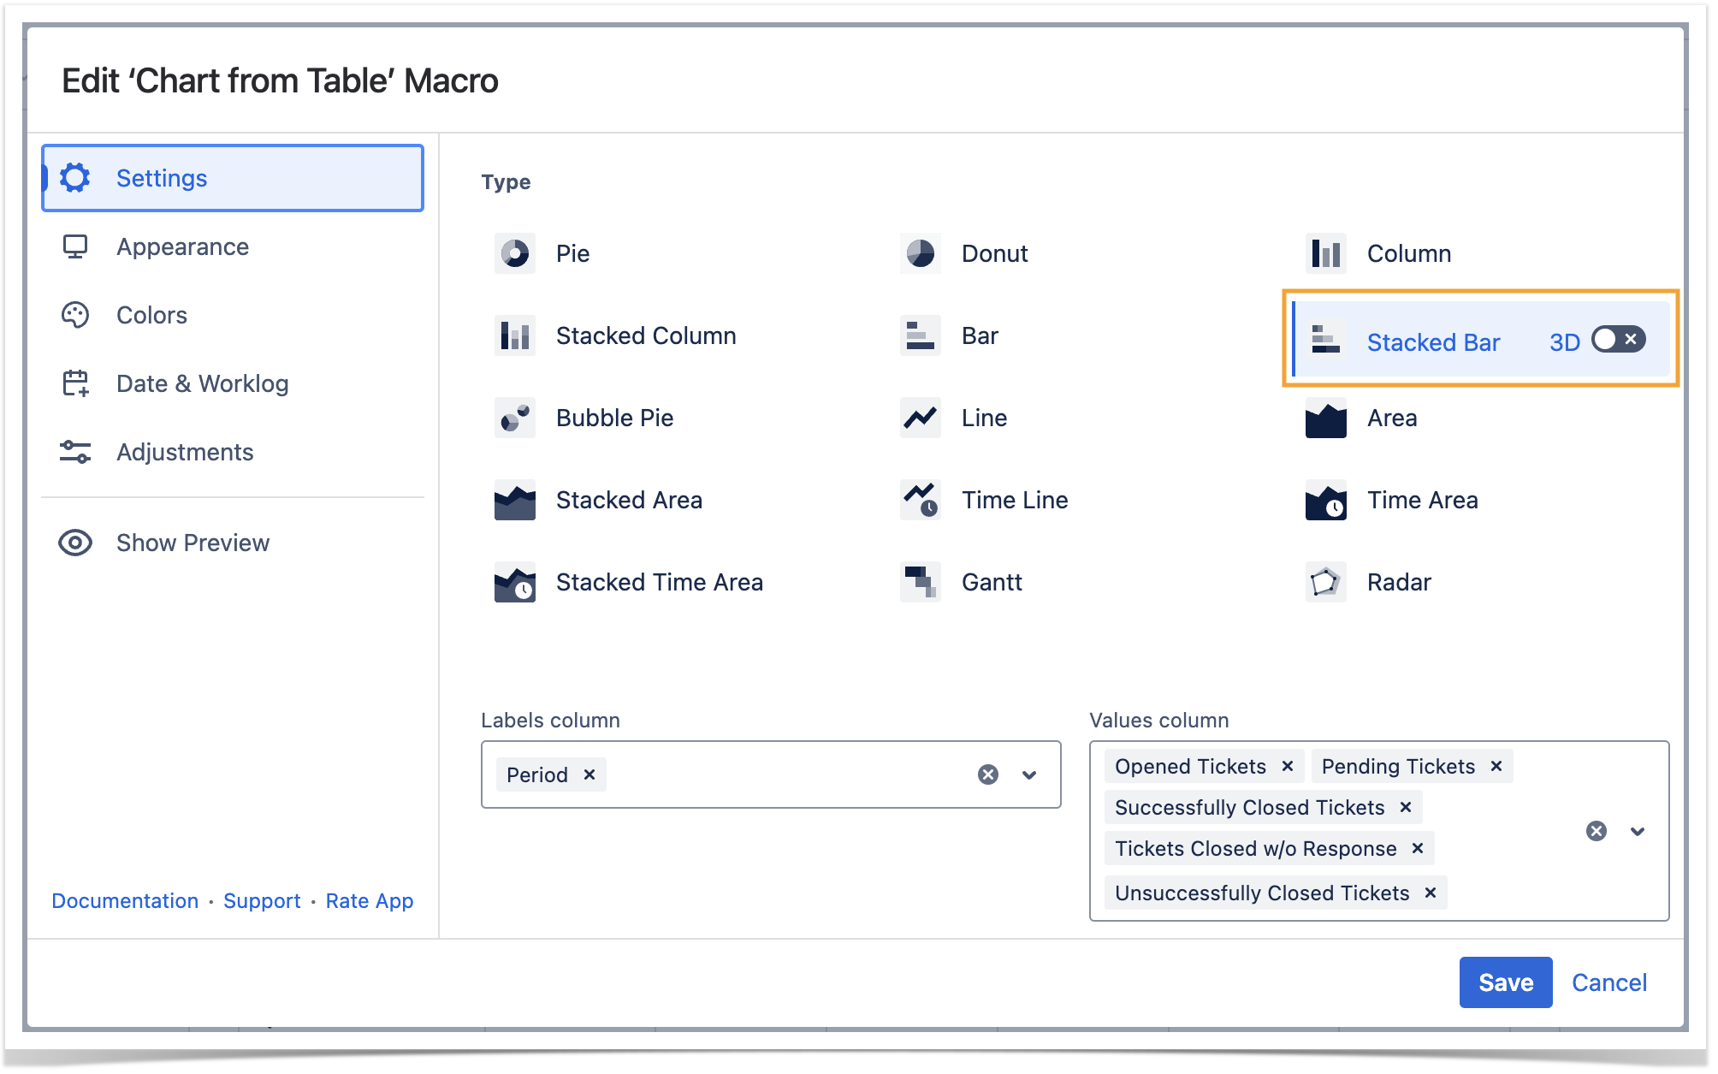The height and width of the screenshot is (1074, 1718).
Task: Switch to the Appearance tab
Action: tap(182, 246)
